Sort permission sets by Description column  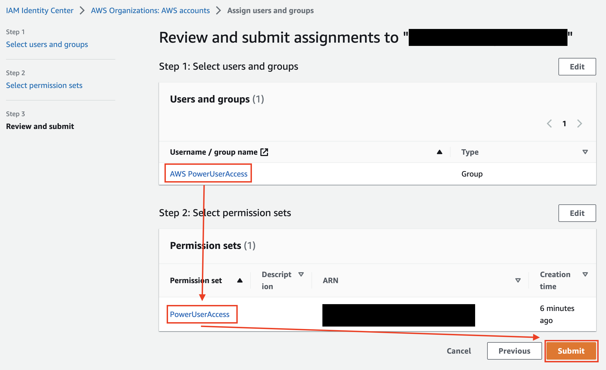coord(301,274)
